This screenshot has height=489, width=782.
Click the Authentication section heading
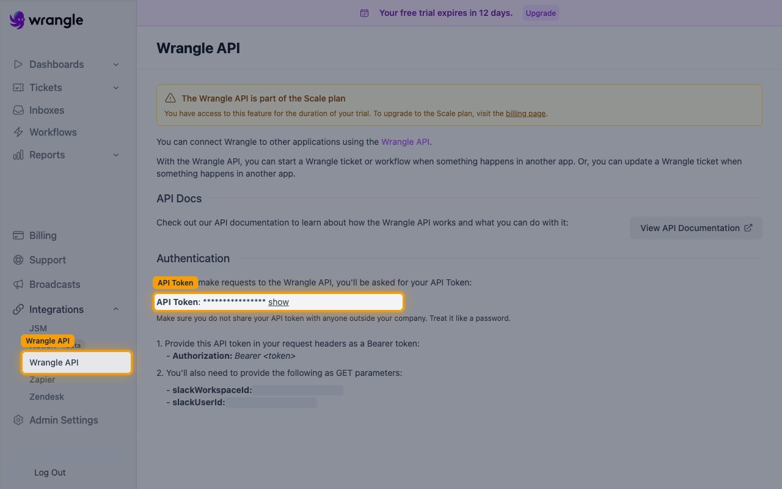[193, 258]
